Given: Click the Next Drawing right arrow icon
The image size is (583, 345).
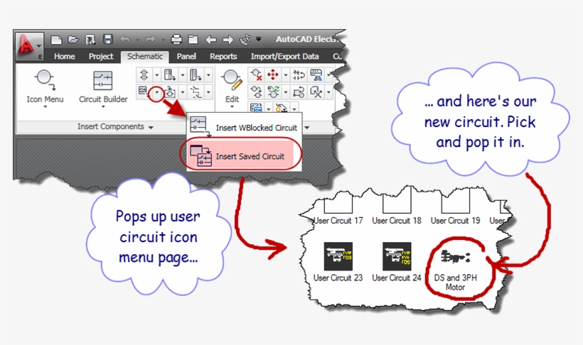Looking at the screenshot, I should pos(228,39).
